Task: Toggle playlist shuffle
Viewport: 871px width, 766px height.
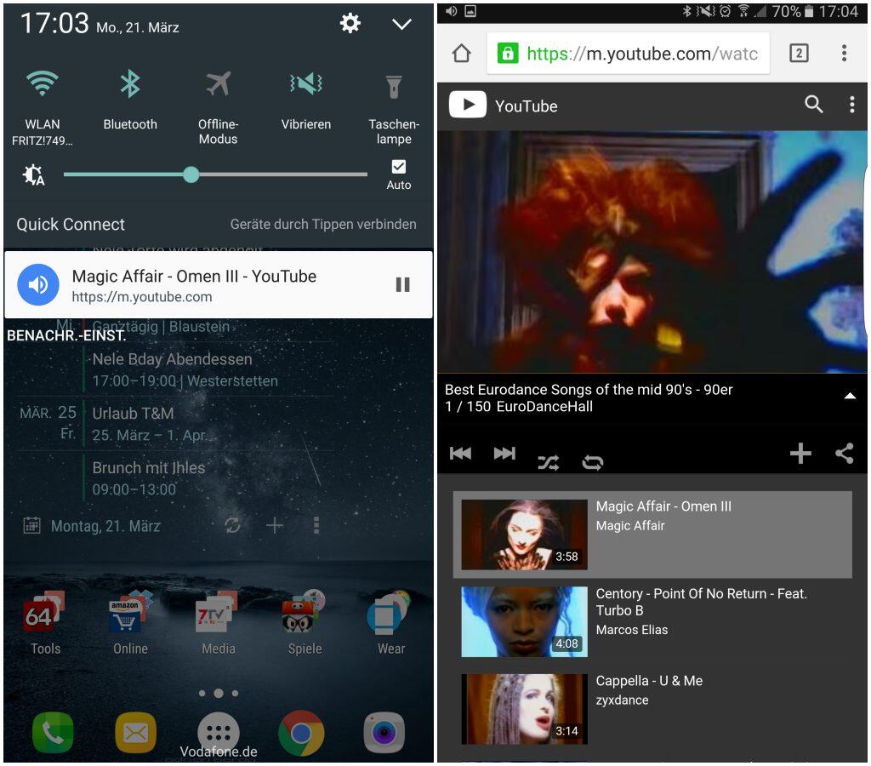Action: pyautogui.click(x=549, y=462)
